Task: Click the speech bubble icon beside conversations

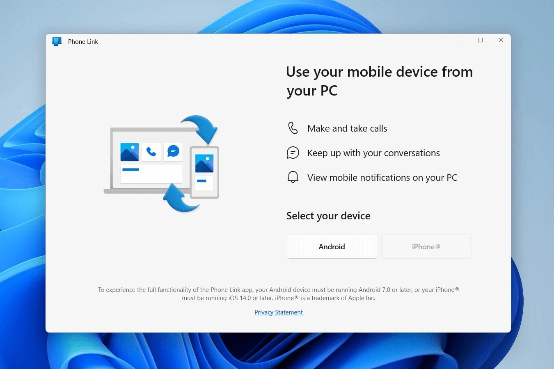Action: 293,153
